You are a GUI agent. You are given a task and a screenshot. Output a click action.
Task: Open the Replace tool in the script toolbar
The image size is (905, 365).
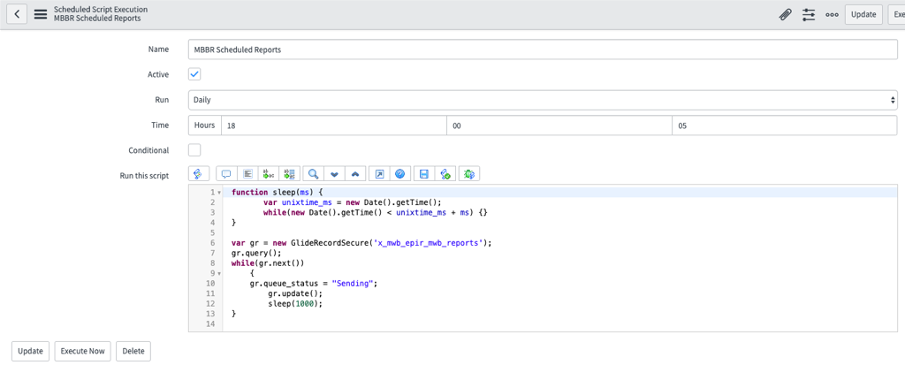tap(269, 174)
